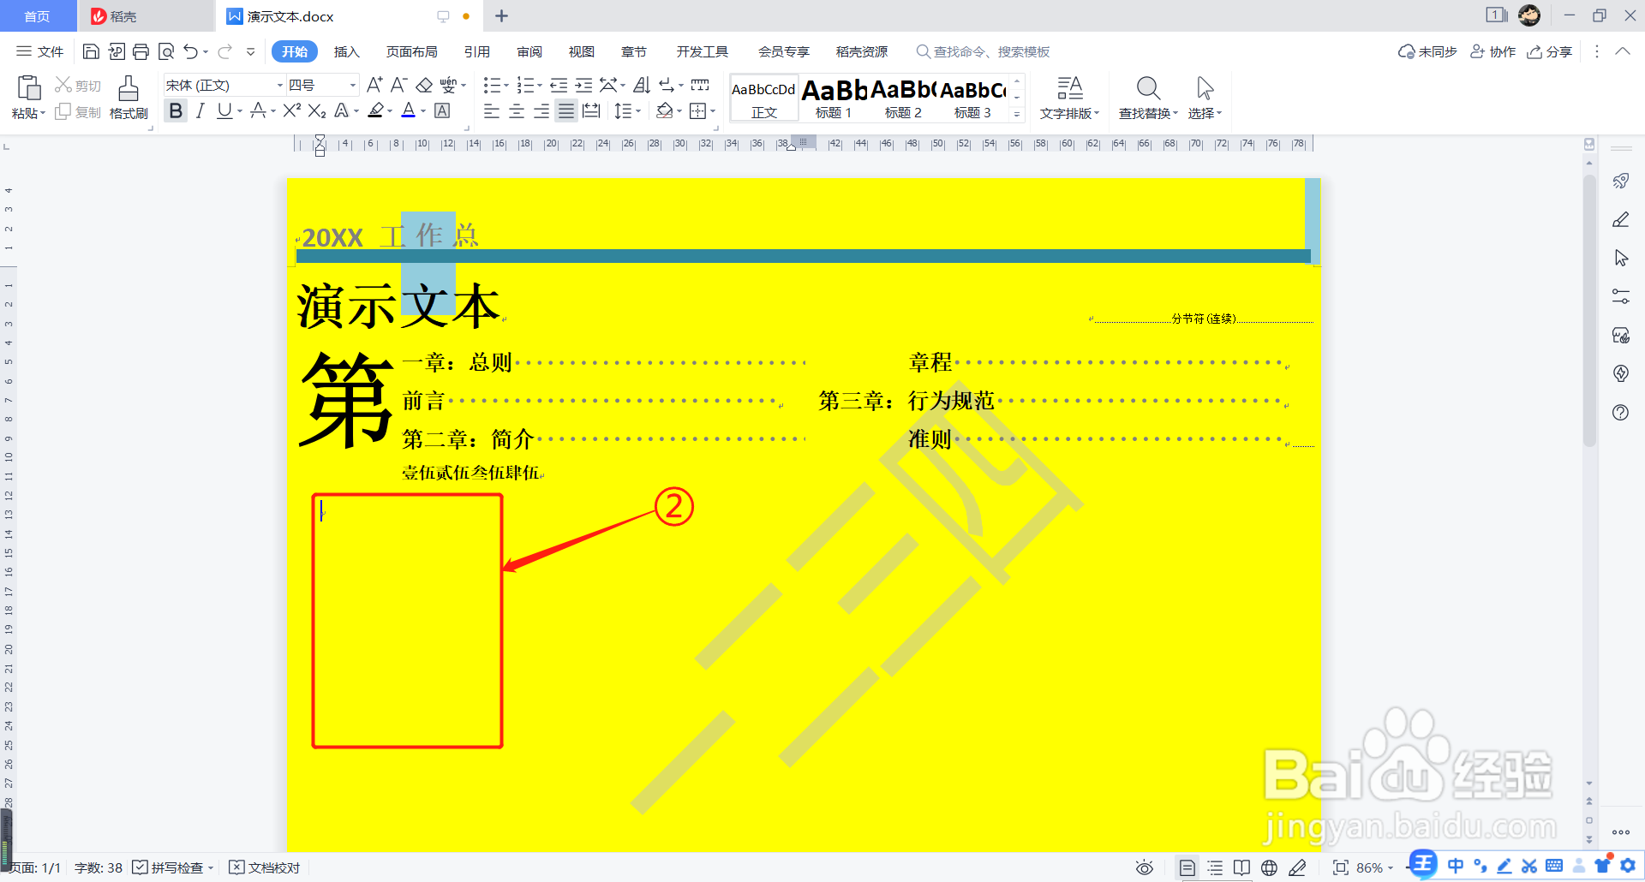
Task: Open the 选择 selection dropdown
Action: 1205,113
